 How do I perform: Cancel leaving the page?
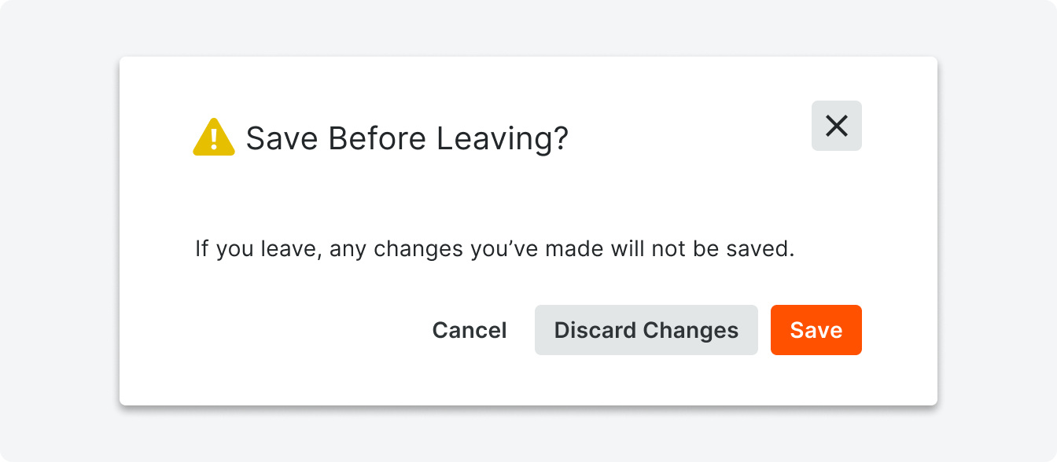[x=470, y=330]
